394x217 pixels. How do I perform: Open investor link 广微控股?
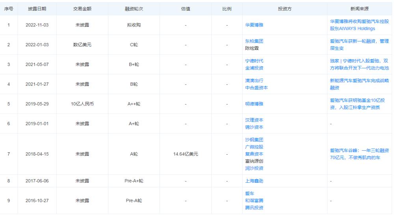[x=254, y=147]
